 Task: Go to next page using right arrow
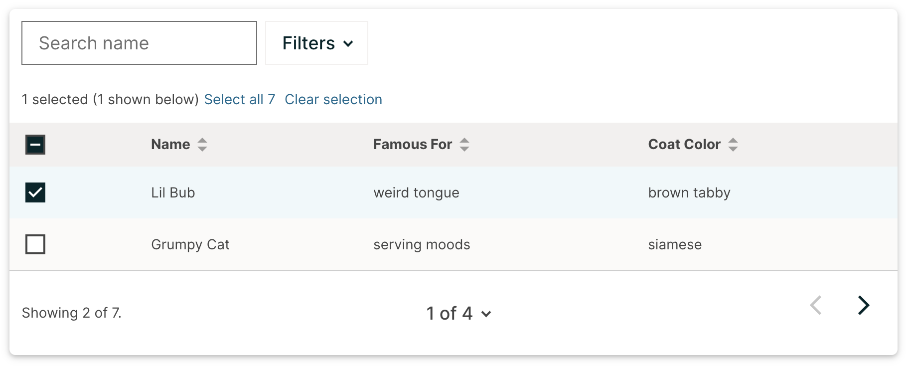pyautogui.click(x=864, y=305)
